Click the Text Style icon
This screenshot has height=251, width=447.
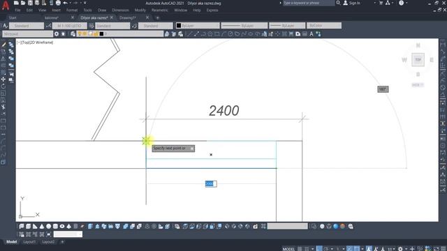click(x=5, y=26)
